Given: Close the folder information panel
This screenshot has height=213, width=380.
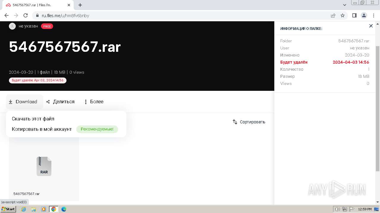Looking at the screenshot, I should (371, 26).
